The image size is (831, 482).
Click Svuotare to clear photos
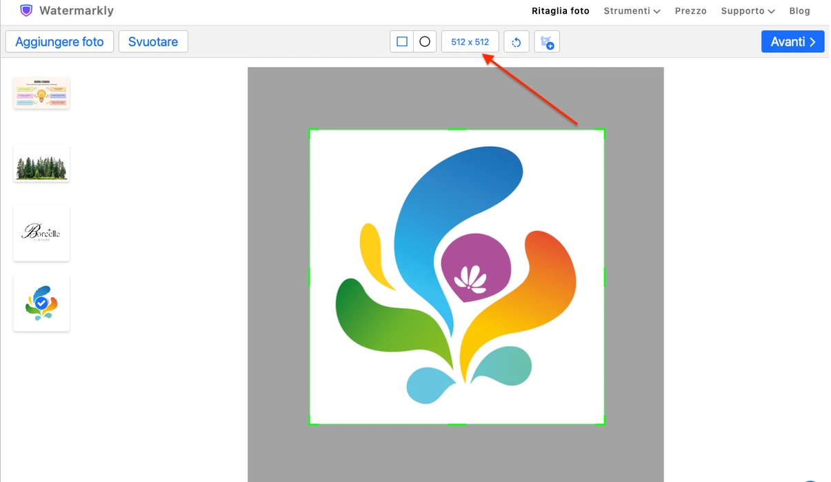point(153,41)
